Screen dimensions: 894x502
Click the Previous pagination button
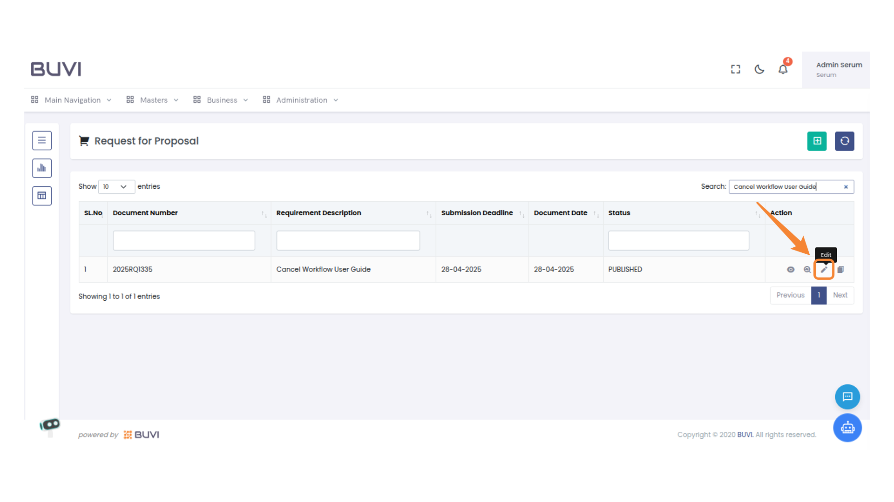[x=790, y=295]
